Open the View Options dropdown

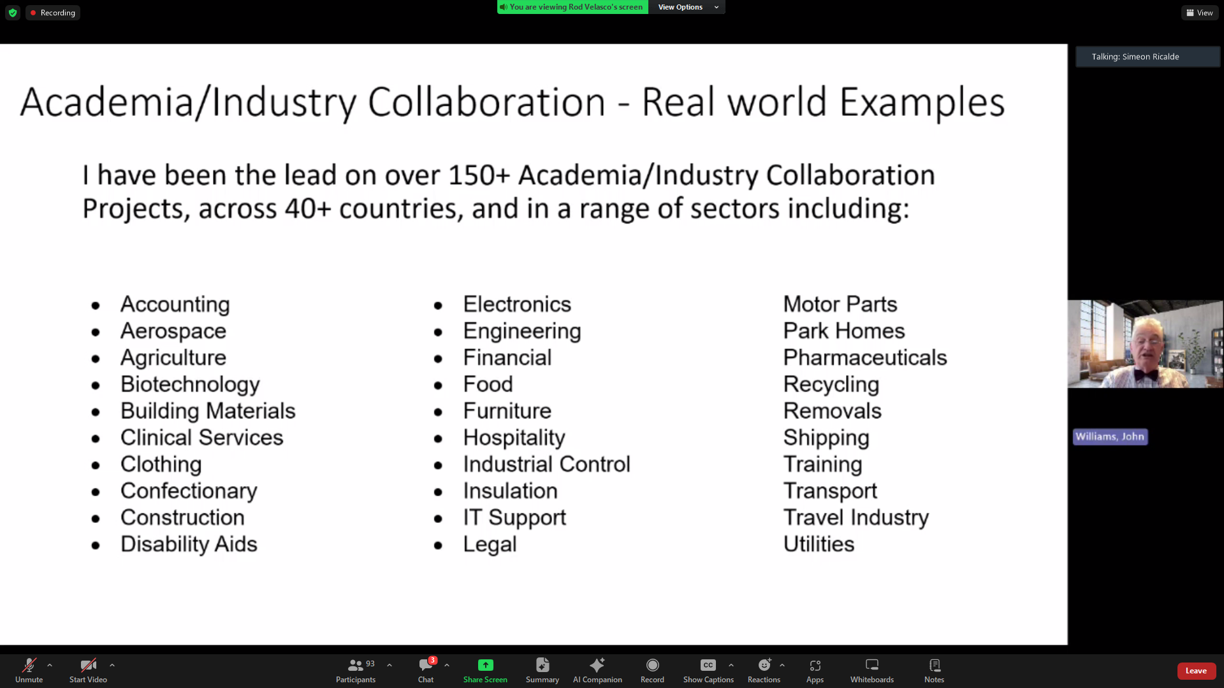[687, 7]
